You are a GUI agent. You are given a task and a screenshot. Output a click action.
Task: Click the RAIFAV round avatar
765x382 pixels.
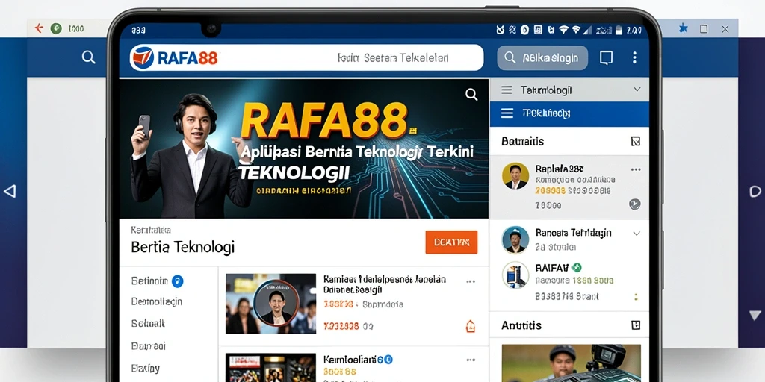pyautogui.click(x=515, y=275)
